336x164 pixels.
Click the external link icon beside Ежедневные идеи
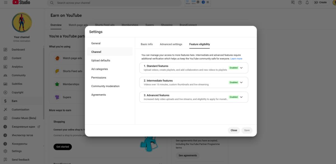[x=39, y=127]
